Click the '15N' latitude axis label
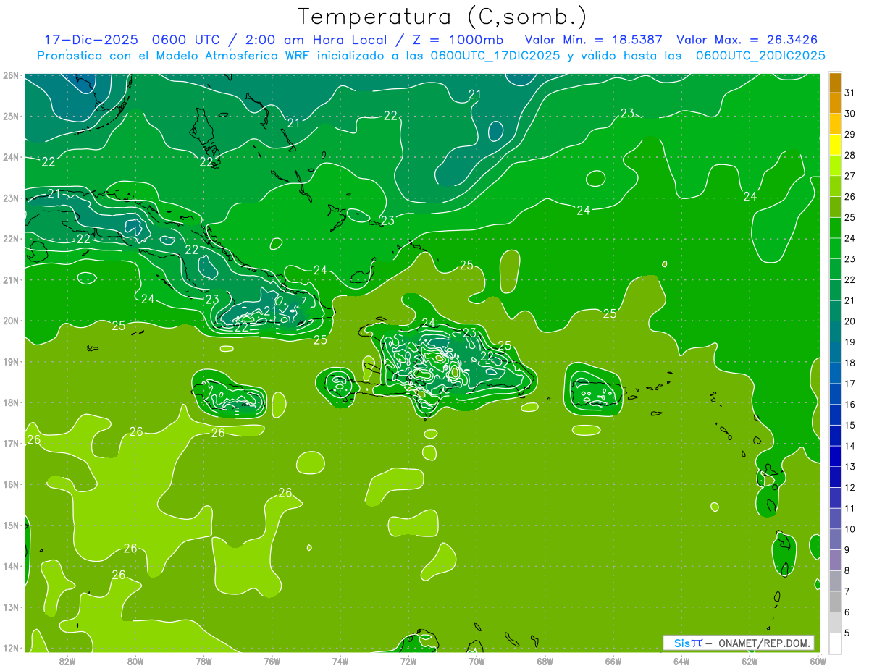 (x=11, y=525)
